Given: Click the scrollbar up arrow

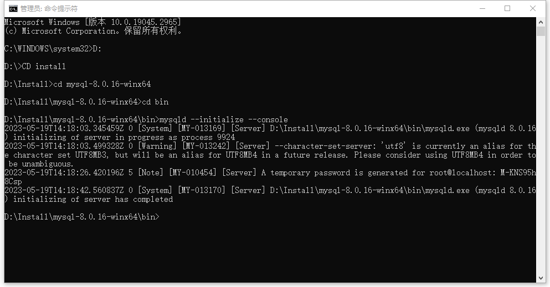Looking at the screenshot, I should (541, 22).
